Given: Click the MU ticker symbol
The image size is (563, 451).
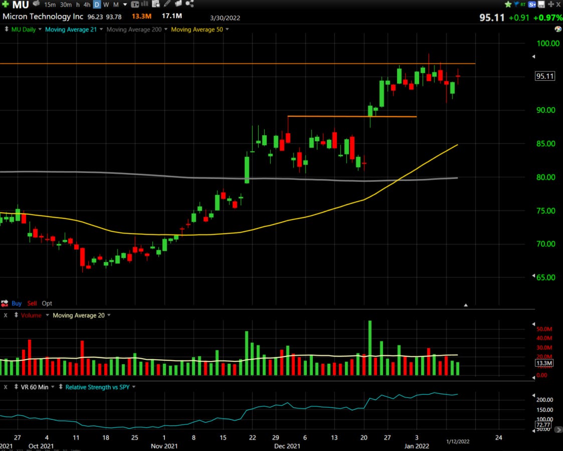Looking at the screenshot, I should pyautogui.click(x=21, y=5).
